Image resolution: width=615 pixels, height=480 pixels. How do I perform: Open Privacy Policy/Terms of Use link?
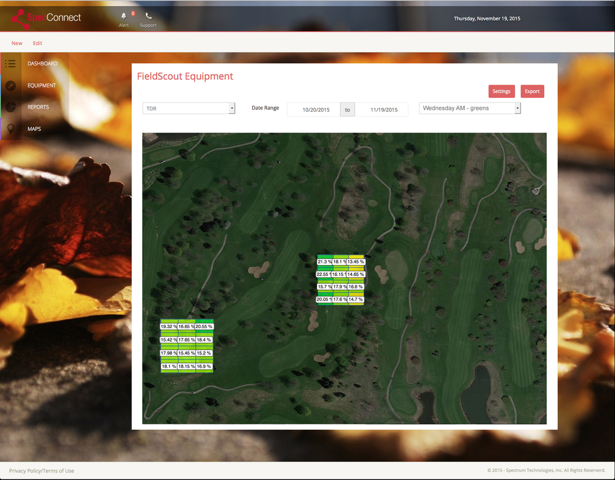coord(41,471)
